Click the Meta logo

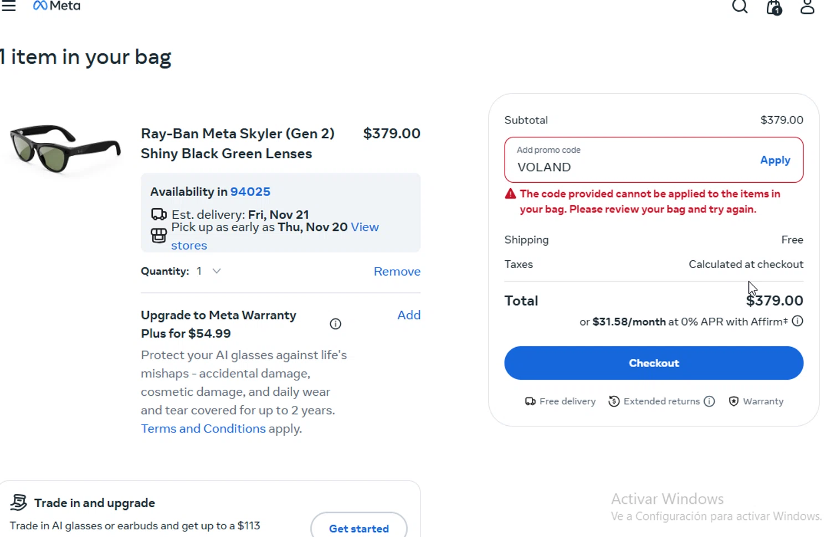click(57, 6)
